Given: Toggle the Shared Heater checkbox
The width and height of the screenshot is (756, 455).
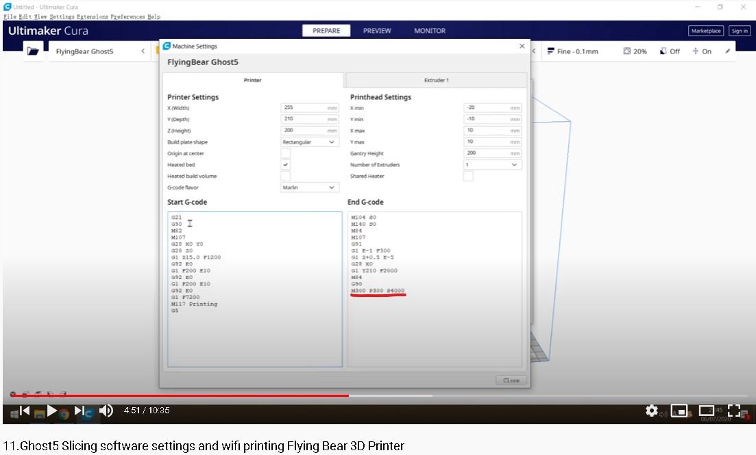Looking at the screenshot, I should click(468, 177).
